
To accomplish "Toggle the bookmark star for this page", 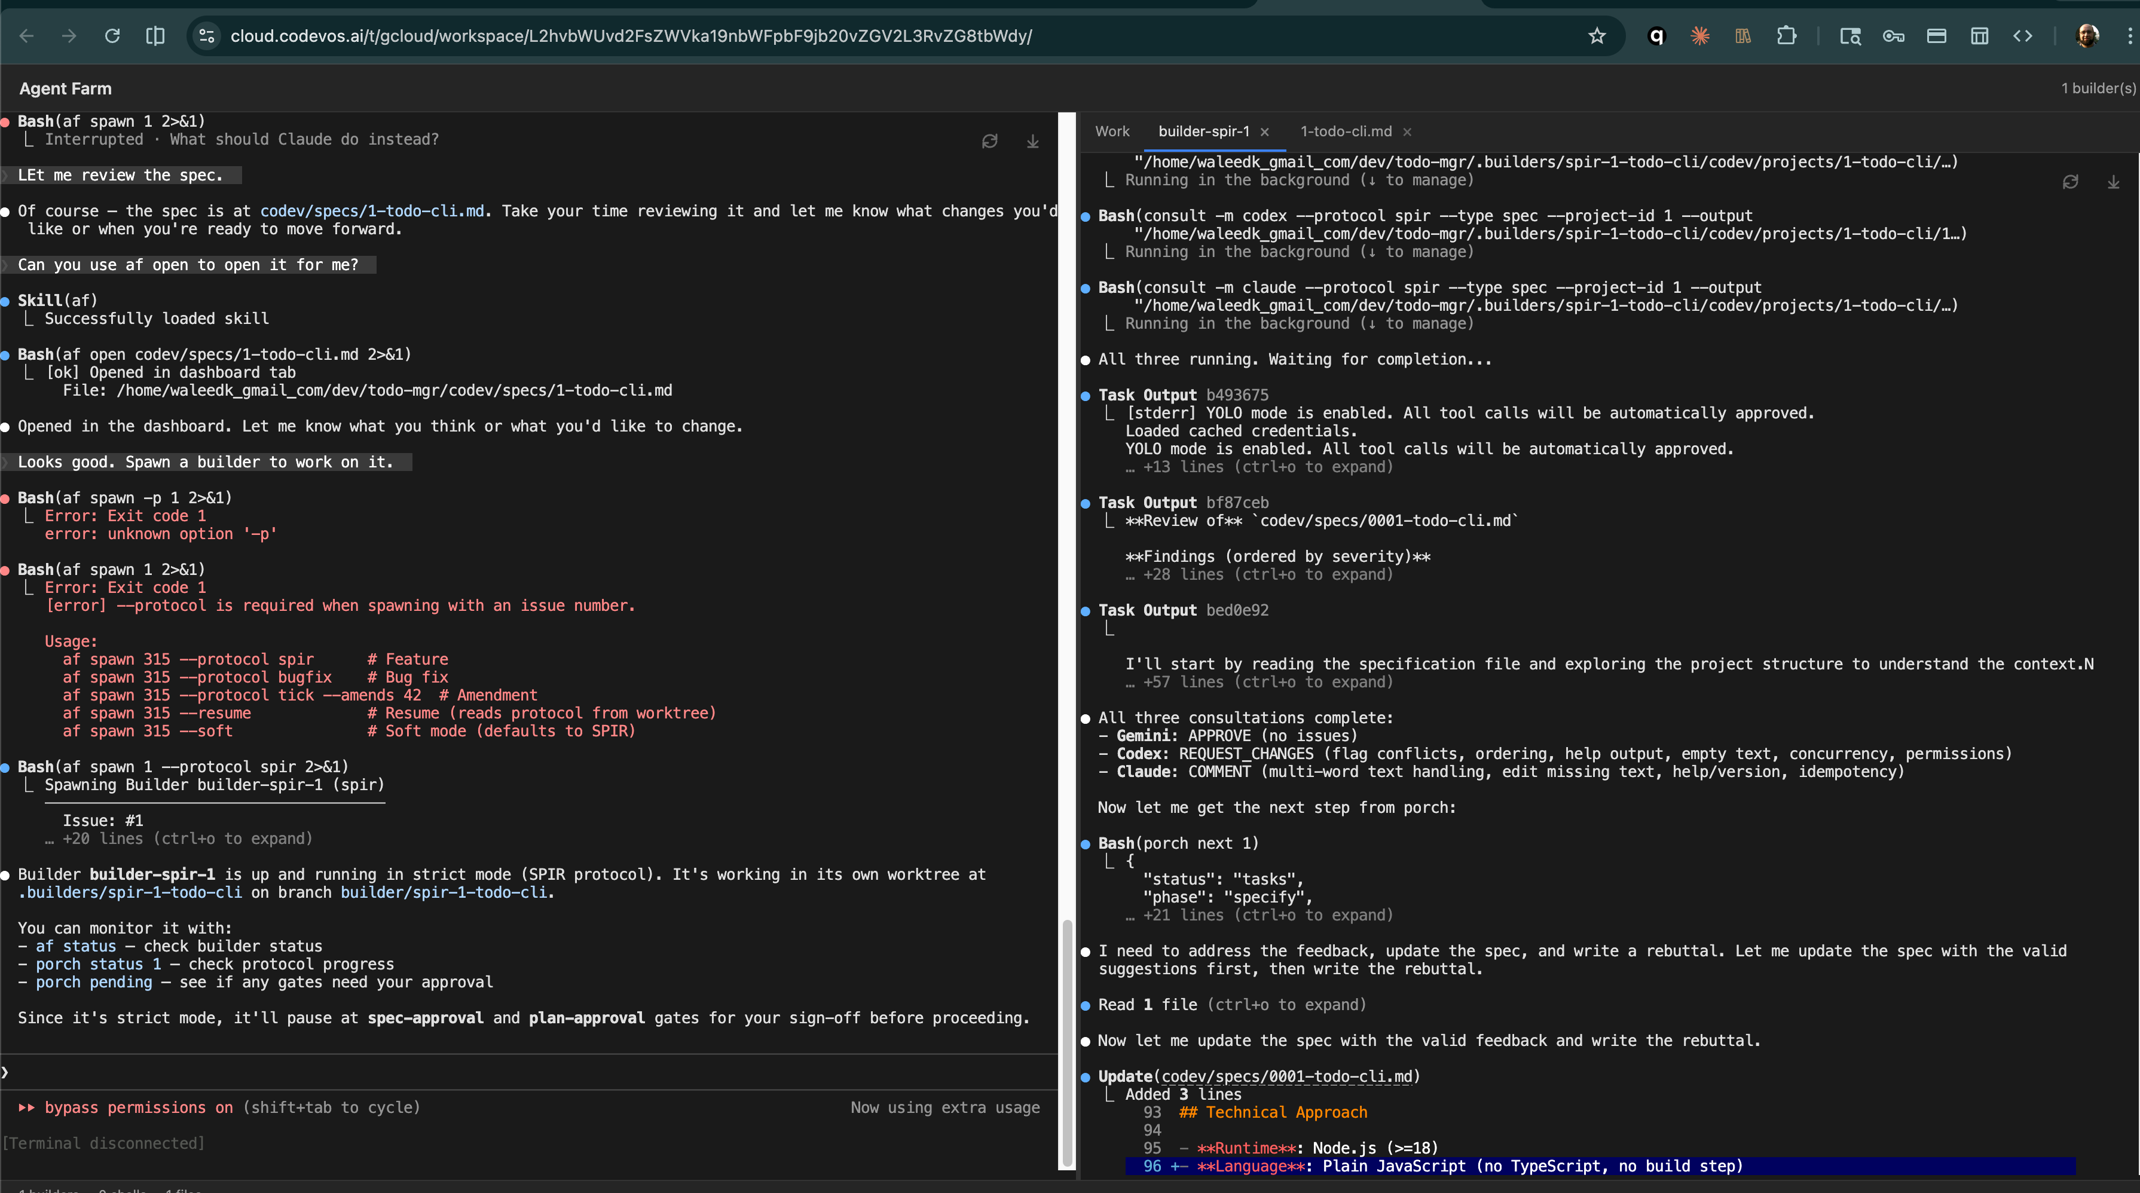I will pos(1597,36).
